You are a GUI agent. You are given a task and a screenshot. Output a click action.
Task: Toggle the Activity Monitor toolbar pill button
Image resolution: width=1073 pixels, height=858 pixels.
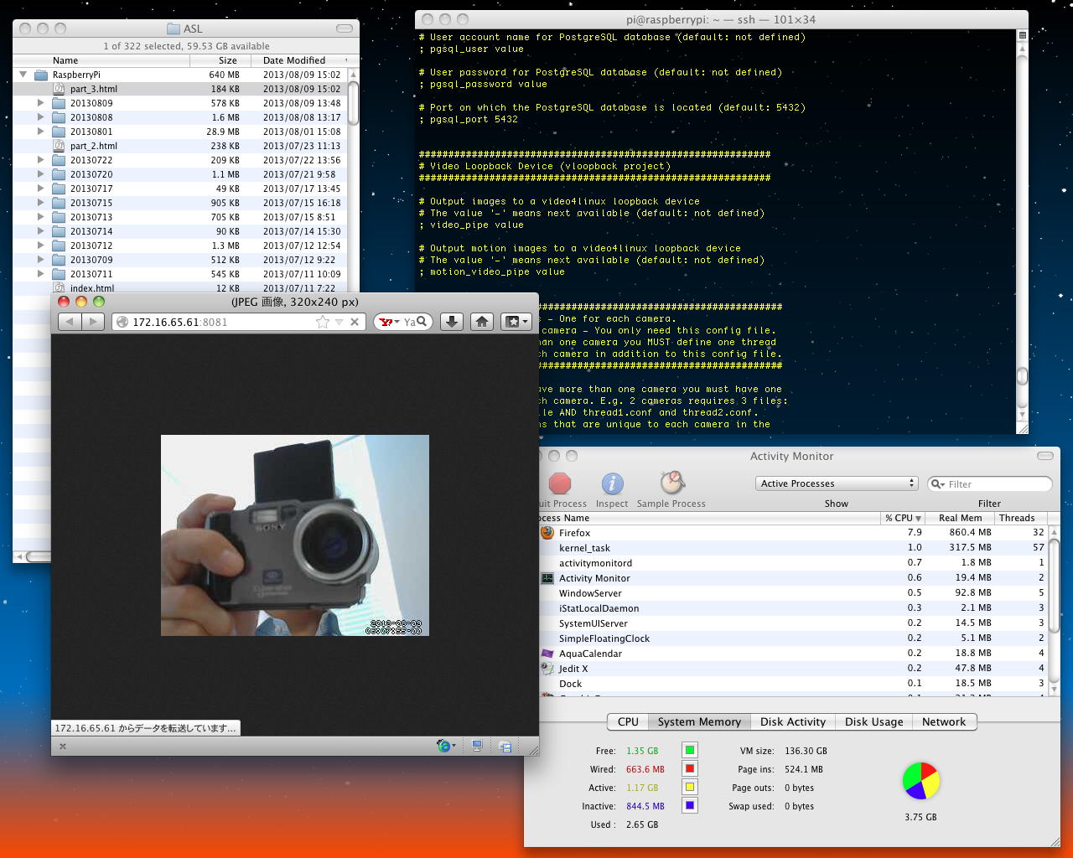click(x=1045, y=456)
